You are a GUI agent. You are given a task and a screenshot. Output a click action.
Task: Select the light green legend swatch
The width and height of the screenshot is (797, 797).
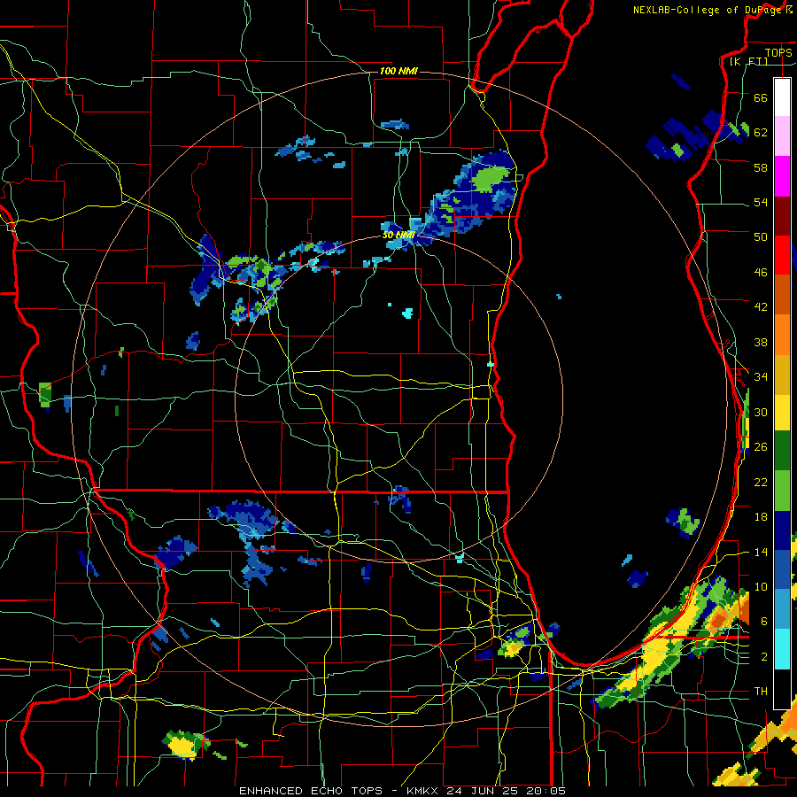tap(782, 491)
